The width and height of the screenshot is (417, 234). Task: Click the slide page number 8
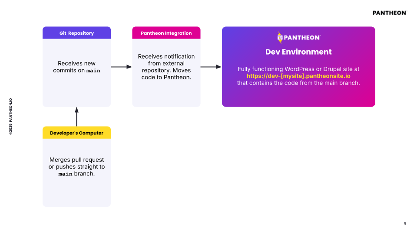tap(405, 224)
